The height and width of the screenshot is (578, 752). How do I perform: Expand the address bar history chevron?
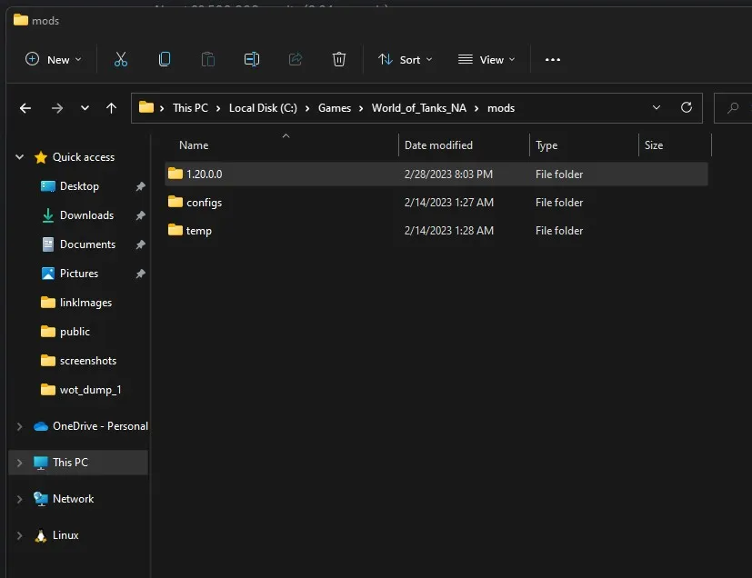tap(657, 107)
